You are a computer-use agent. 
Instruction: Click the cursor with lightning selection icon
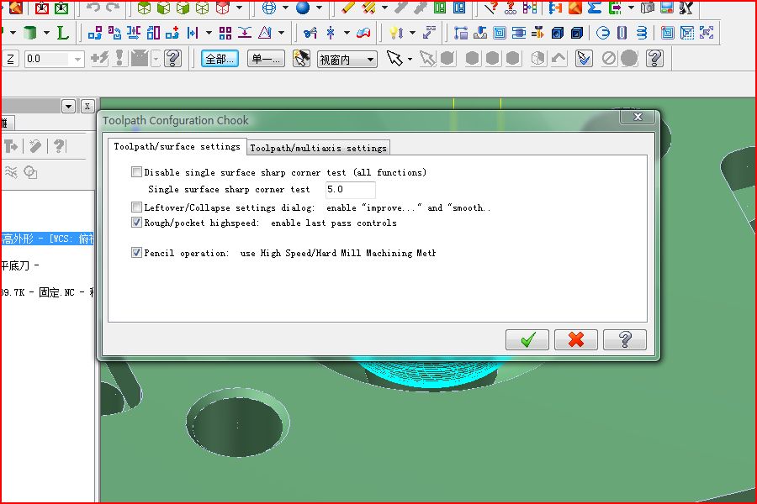click(x=301, y=59)
